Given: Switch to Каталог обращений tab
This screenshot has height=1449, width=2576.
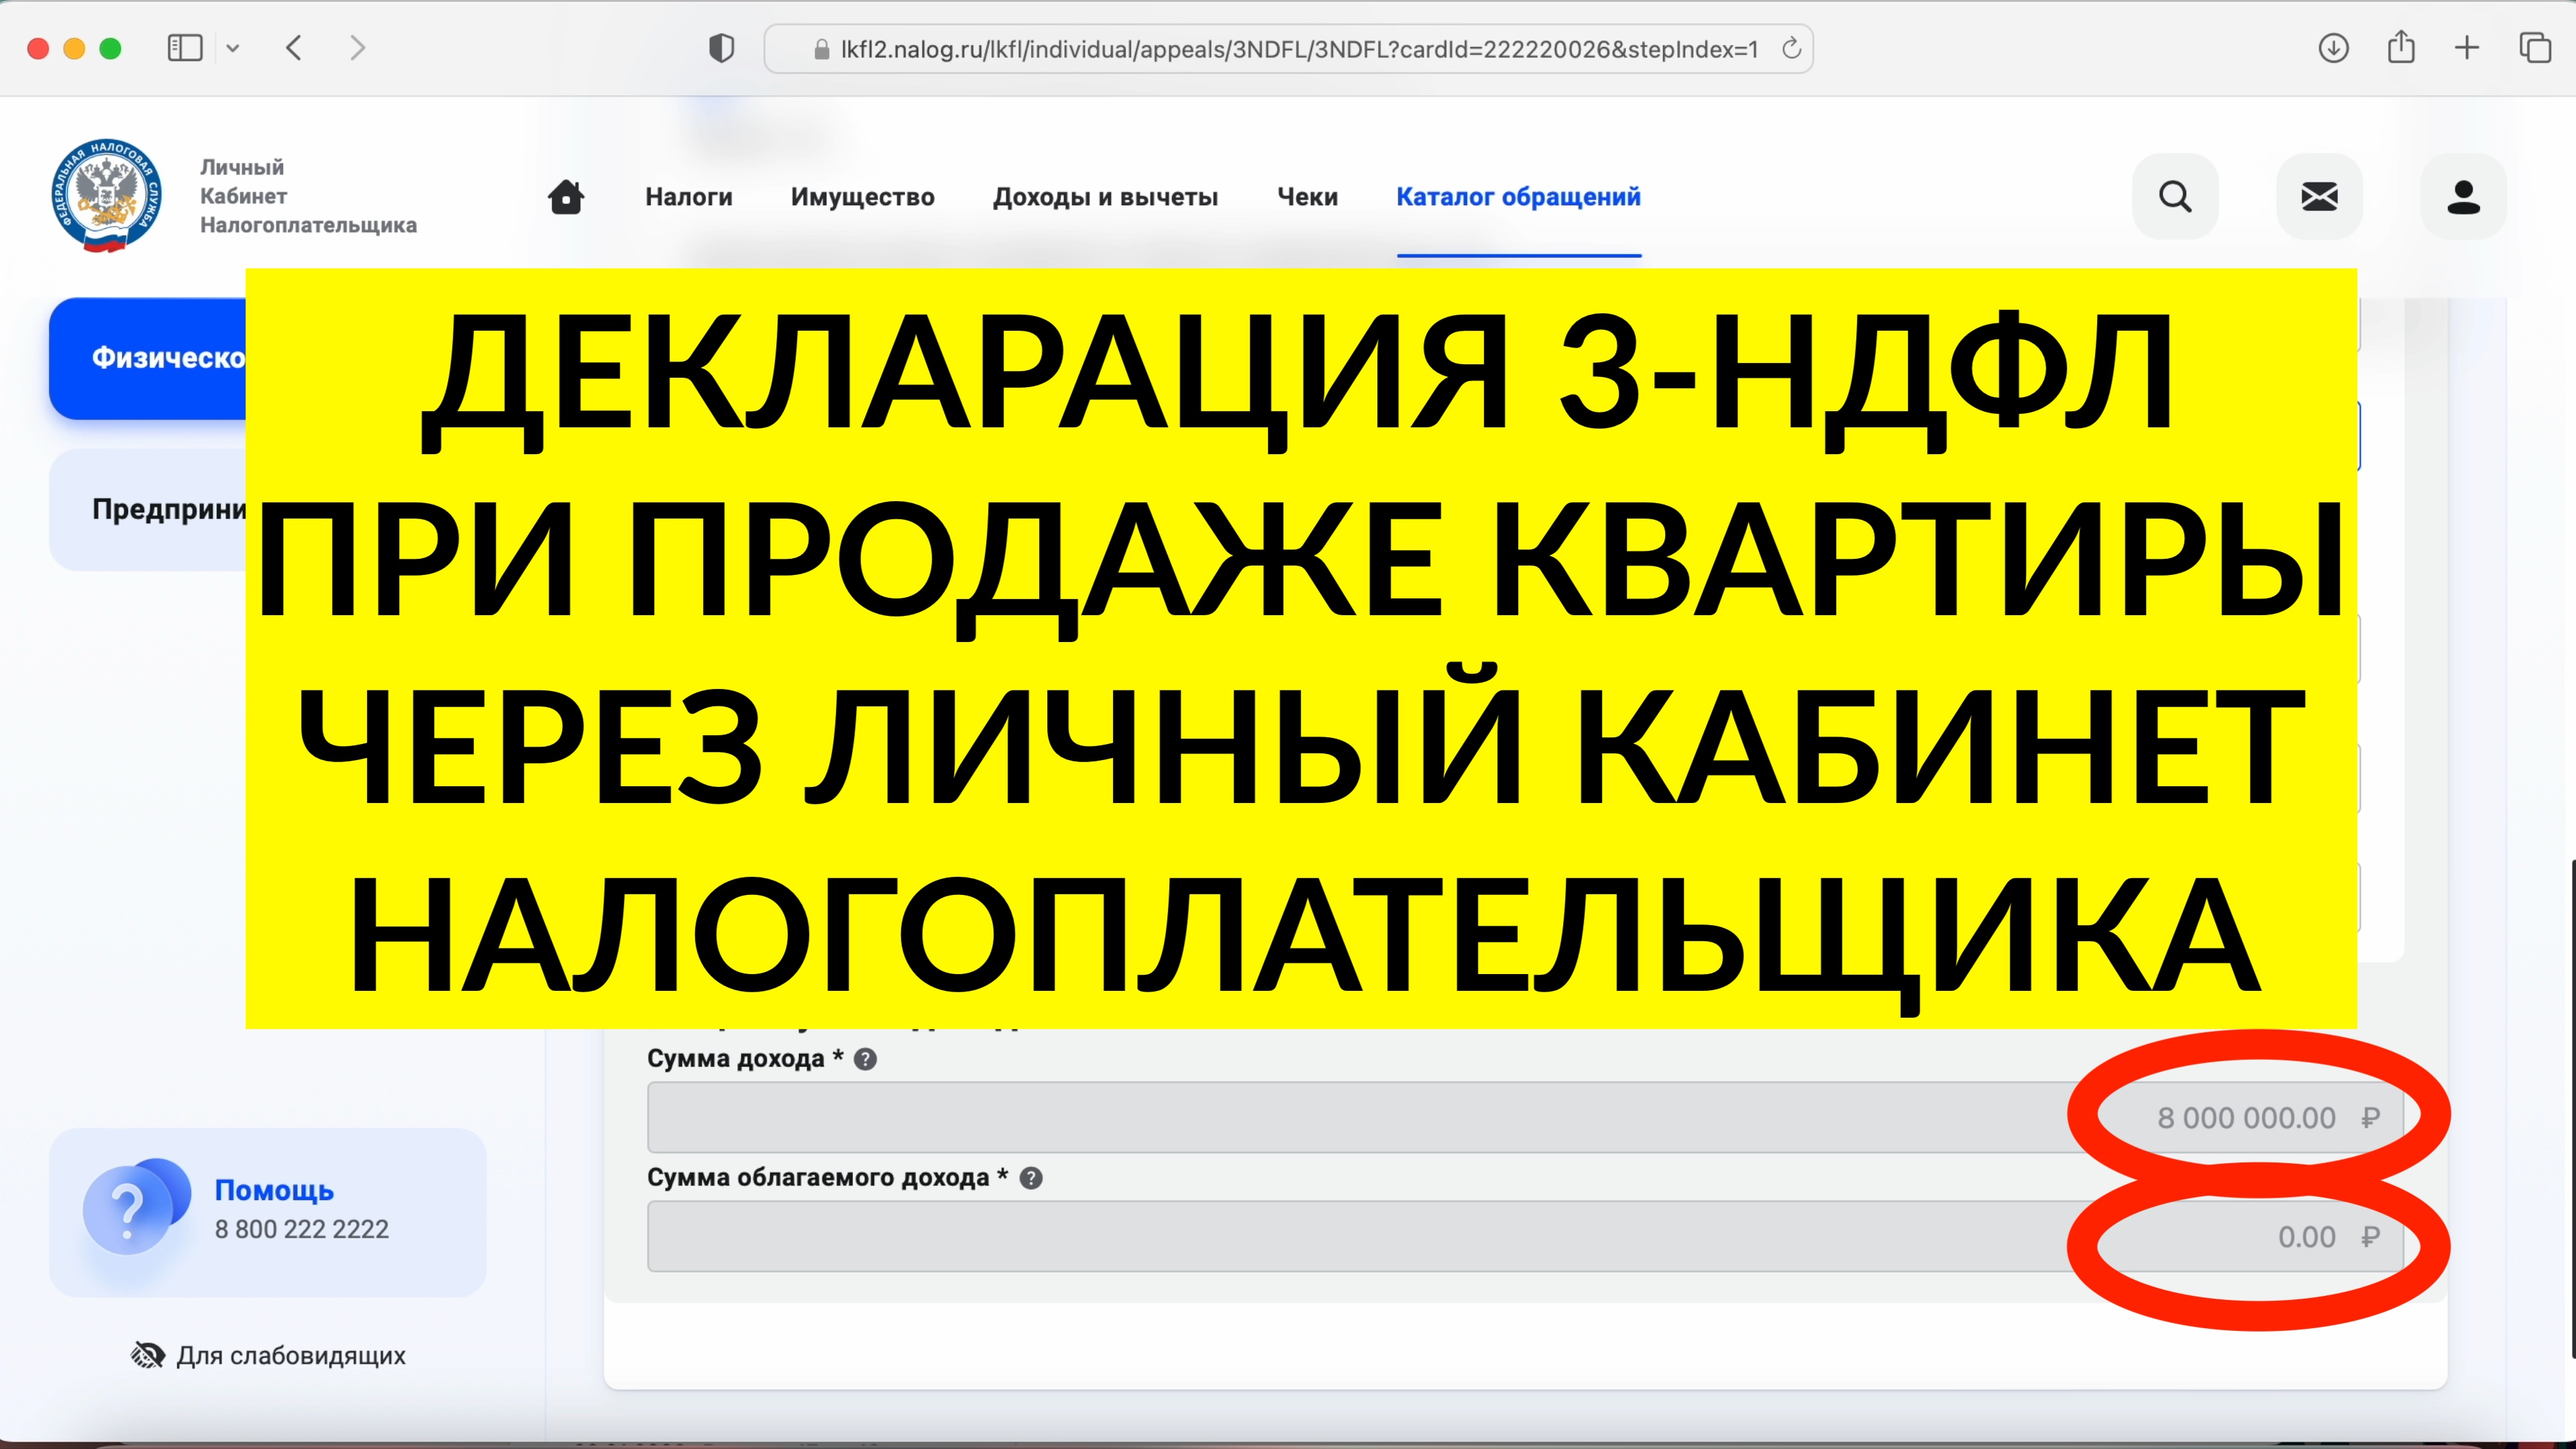Looking at the screenshot, I should [1518, 197].
